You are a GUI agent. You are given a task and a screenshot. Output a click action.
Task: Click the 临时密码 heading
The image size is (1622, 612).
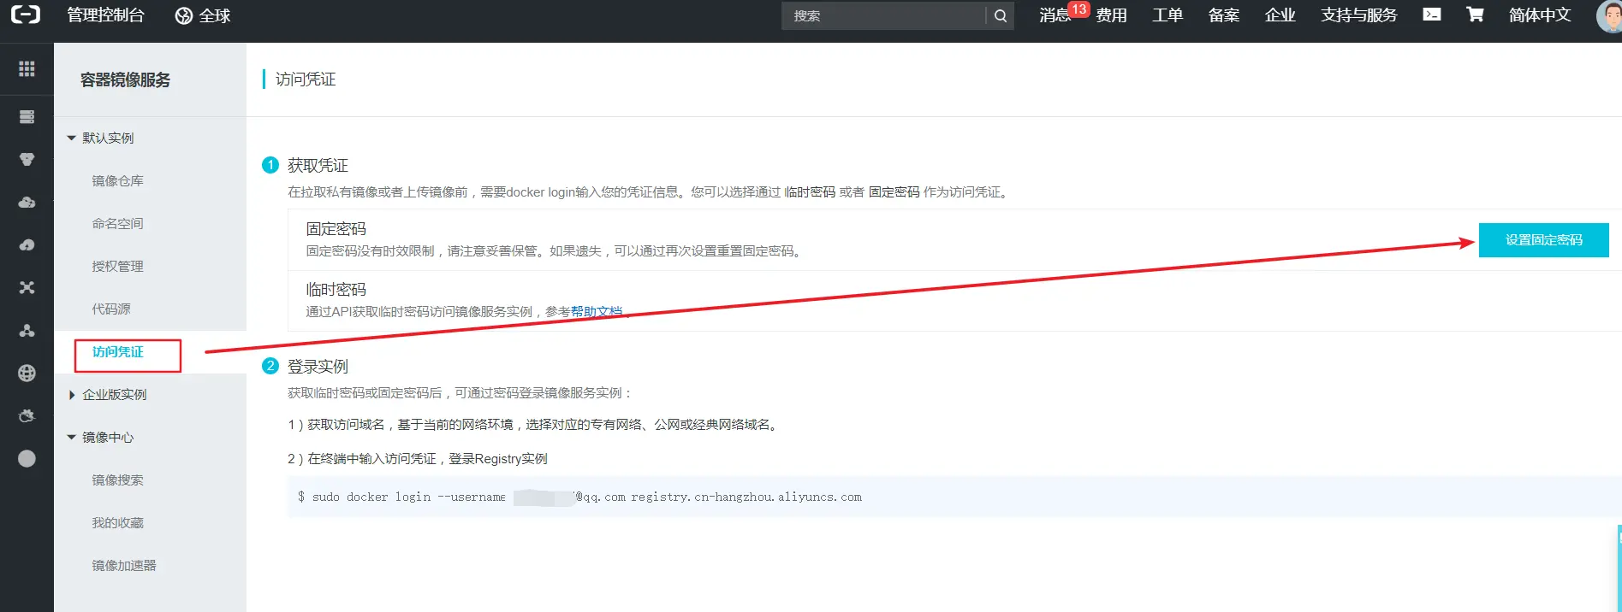coord(336,290)
